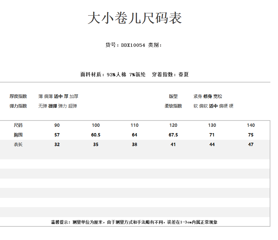Click chest value 60.5

[96, 135]
